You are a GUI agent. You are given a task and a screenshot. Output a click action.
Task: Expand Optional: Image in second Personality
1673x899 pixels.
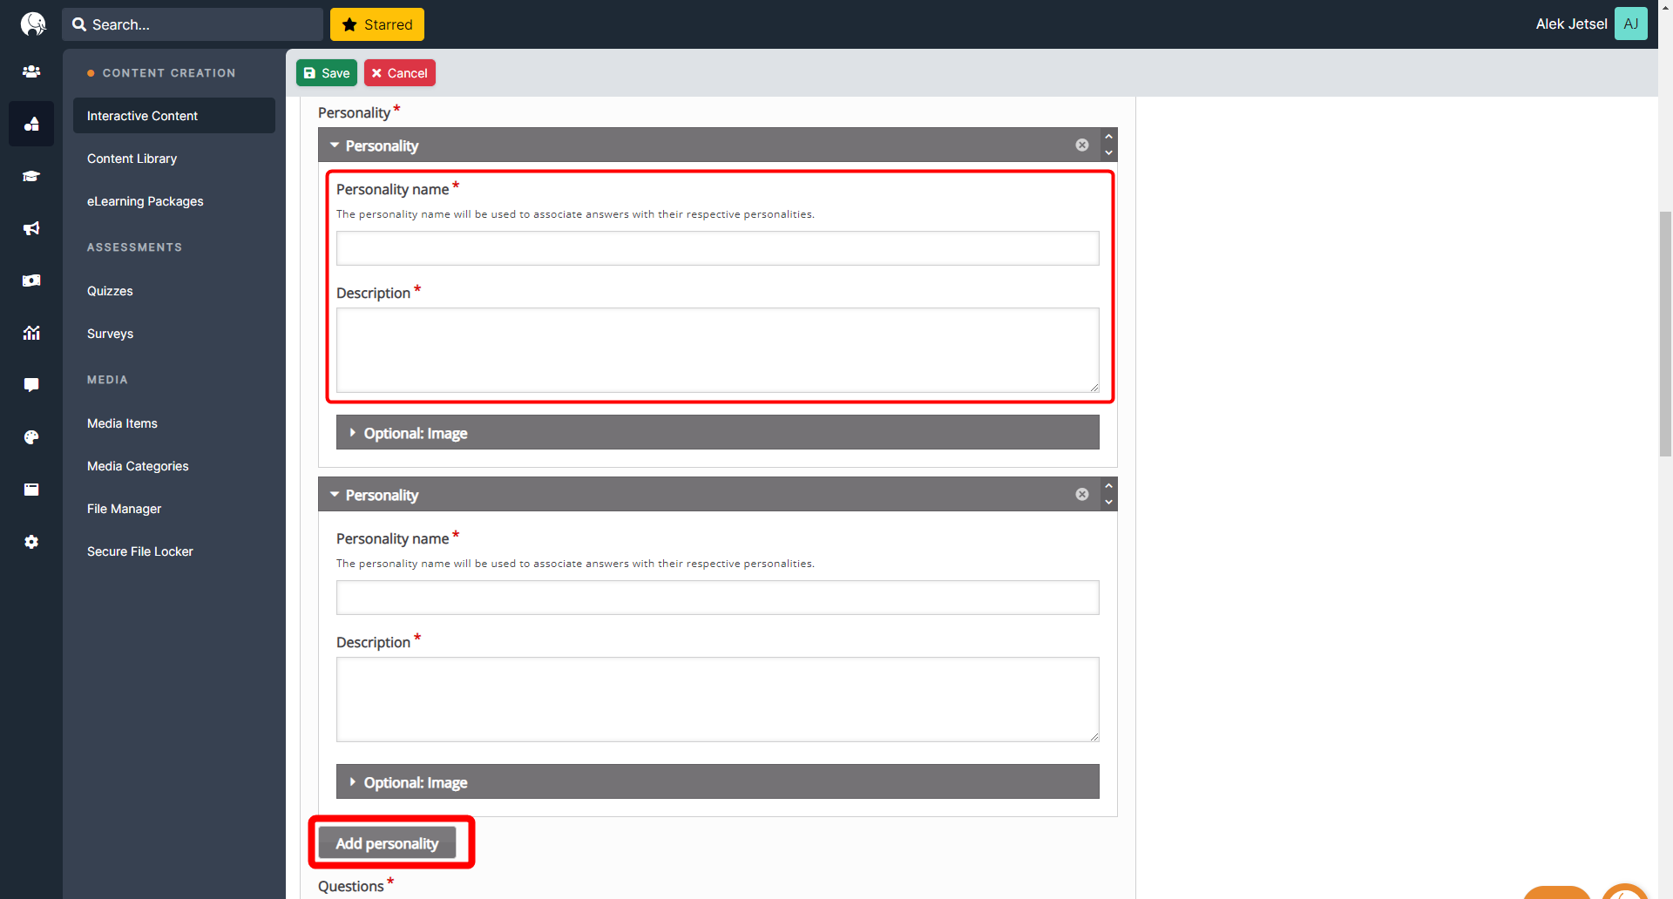[717, 781]
